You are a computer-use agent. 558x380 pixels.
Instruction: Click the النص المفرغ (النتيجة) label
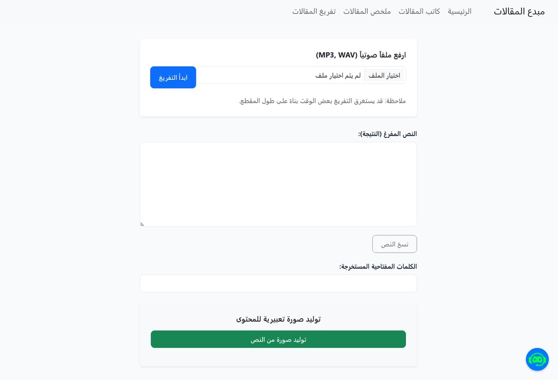coord(387,134)
